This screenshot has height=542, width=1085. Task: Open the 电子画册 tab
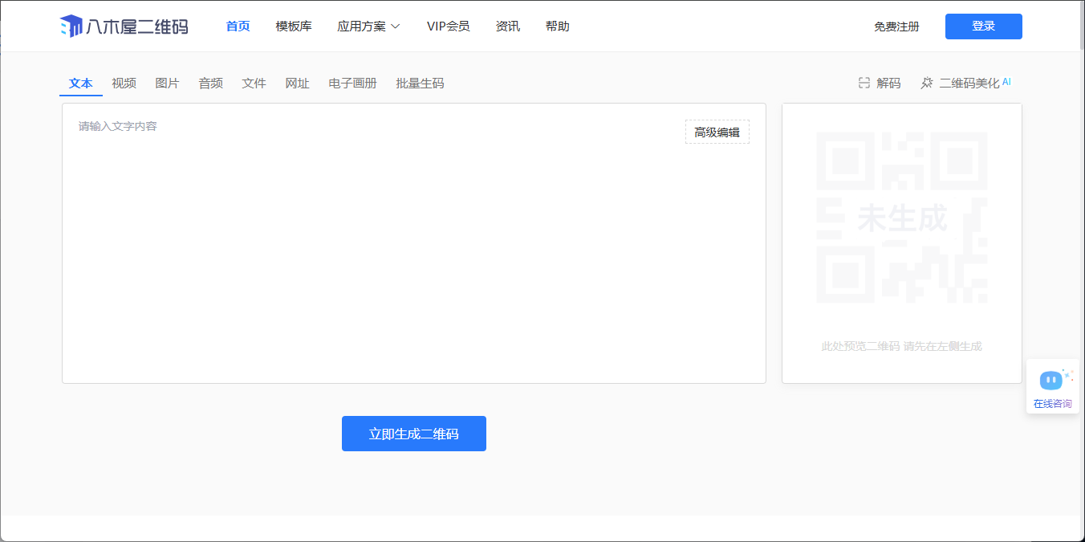click(352, 83)
